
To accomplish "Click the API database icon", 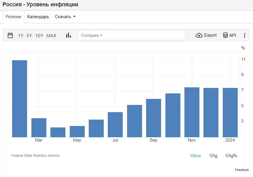I will [x=225, y=35].
